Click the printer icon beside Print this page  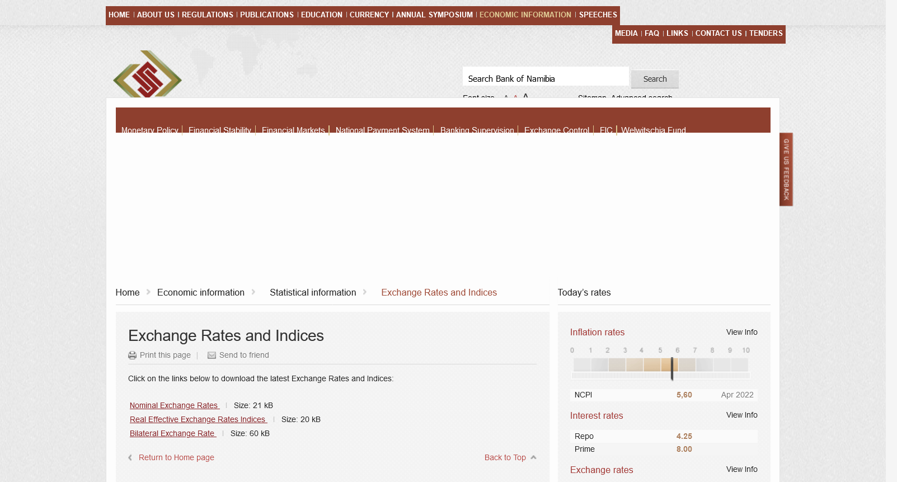point(132,355)
